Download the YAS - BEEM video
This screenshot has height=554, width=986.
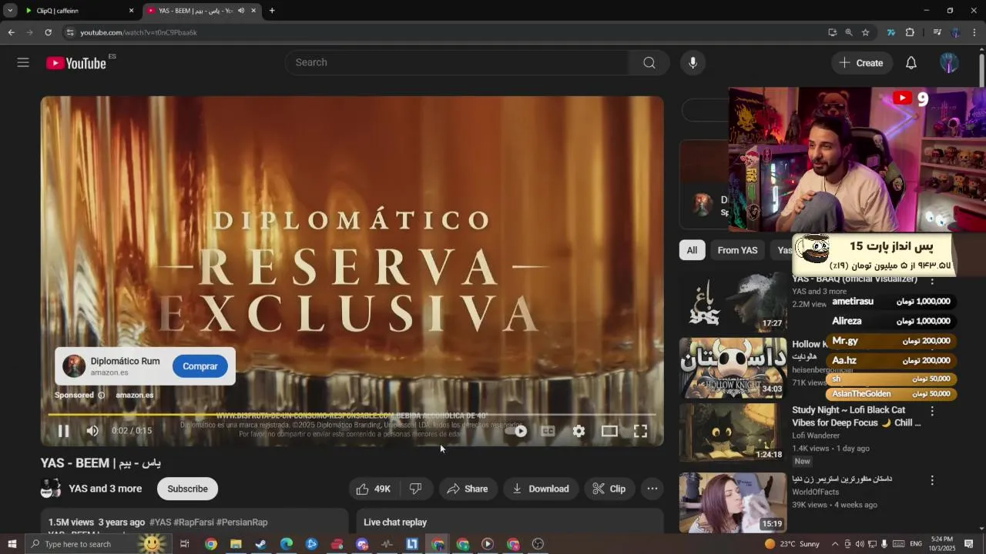pos(541,489)
